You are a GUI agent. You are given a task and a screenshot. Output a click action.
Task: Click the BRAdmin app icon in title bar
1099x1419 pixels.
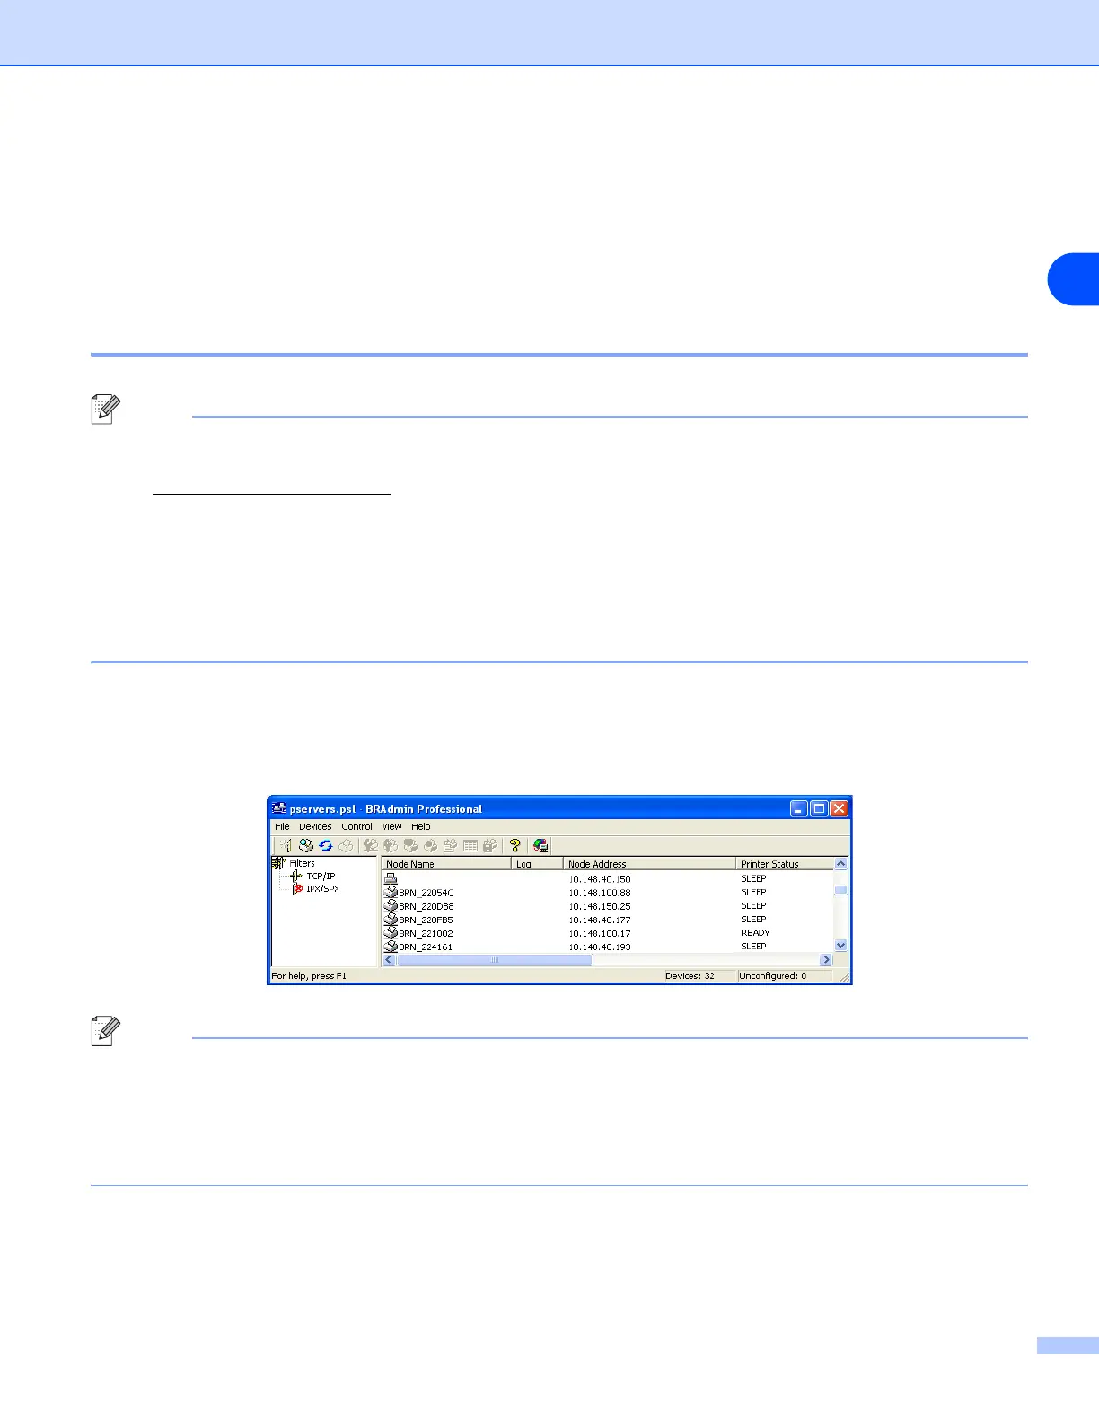click(279, 808)
